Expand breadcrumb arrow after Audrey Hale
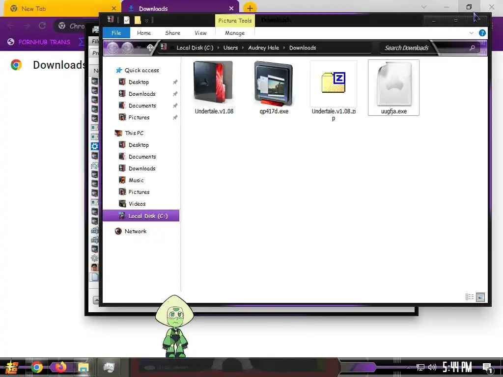503x377 pixels. click(x=284, y=48)
